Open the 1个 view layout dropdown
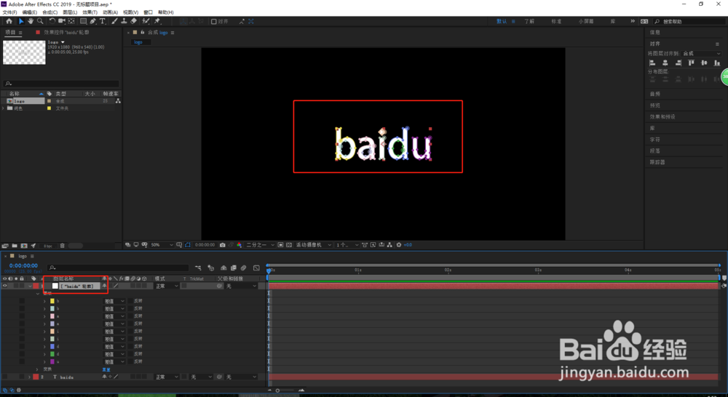Viewport: 728px width, 397px height. (x=347, y=245)
